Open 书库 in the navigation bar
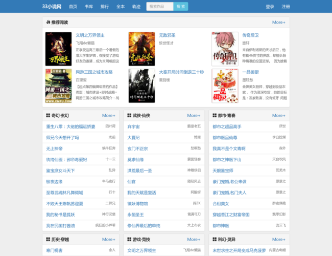332x256 pixels. click(89, 7)
